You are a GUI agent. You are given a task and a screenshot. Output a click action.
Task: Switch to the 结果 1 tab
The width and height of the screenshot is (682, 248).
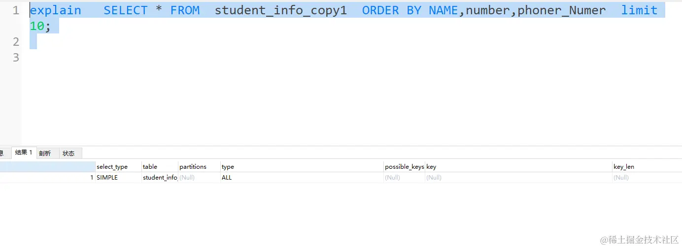[x=24, y=153]
